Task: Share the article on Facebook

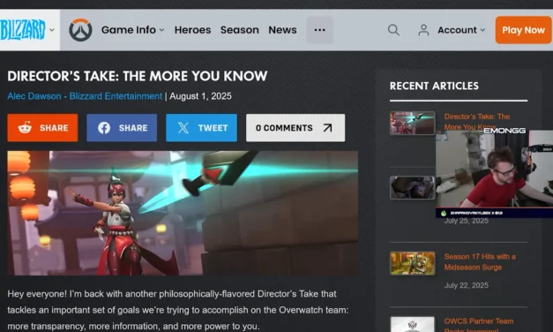Action: point(122,128)
